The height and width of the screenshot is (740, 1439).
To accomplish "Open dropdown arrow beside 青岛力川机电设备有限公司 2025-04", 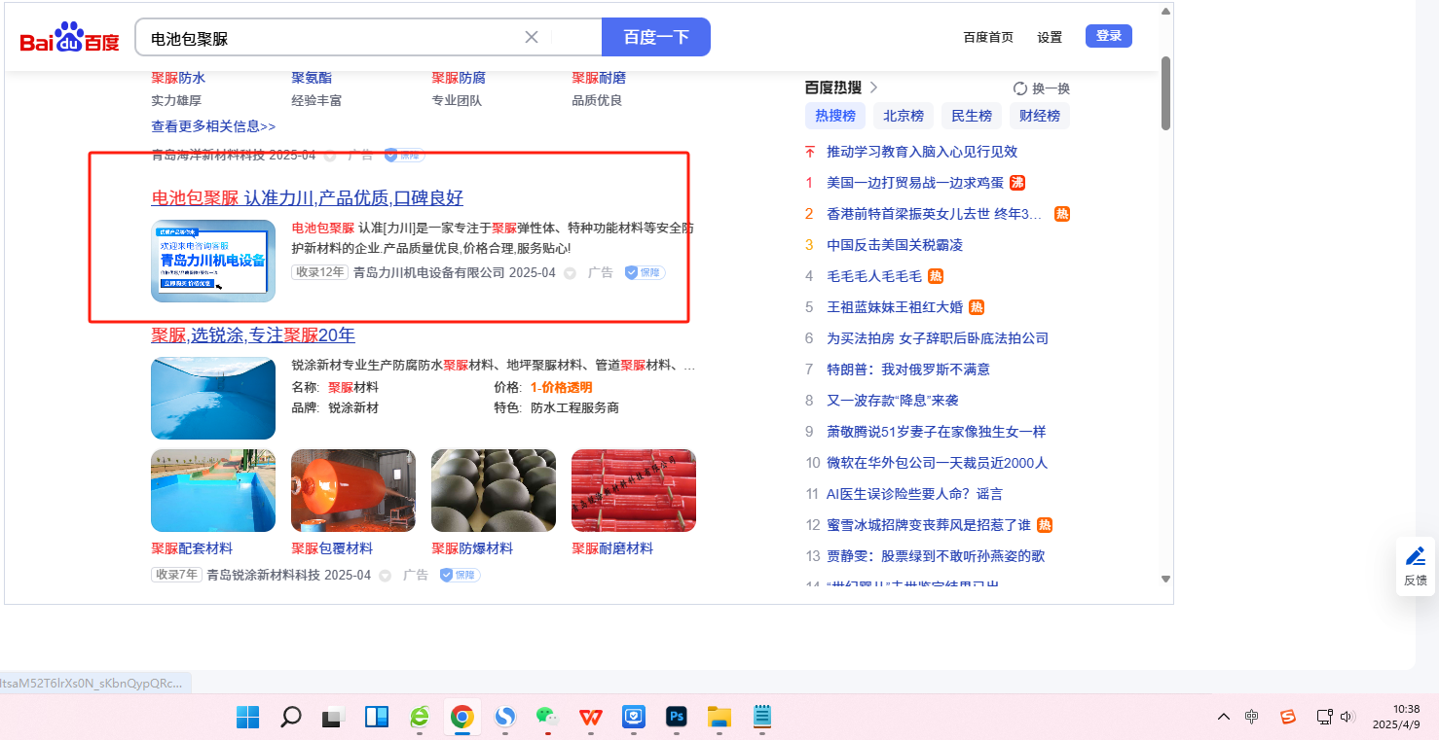I will tap(571, 273).
